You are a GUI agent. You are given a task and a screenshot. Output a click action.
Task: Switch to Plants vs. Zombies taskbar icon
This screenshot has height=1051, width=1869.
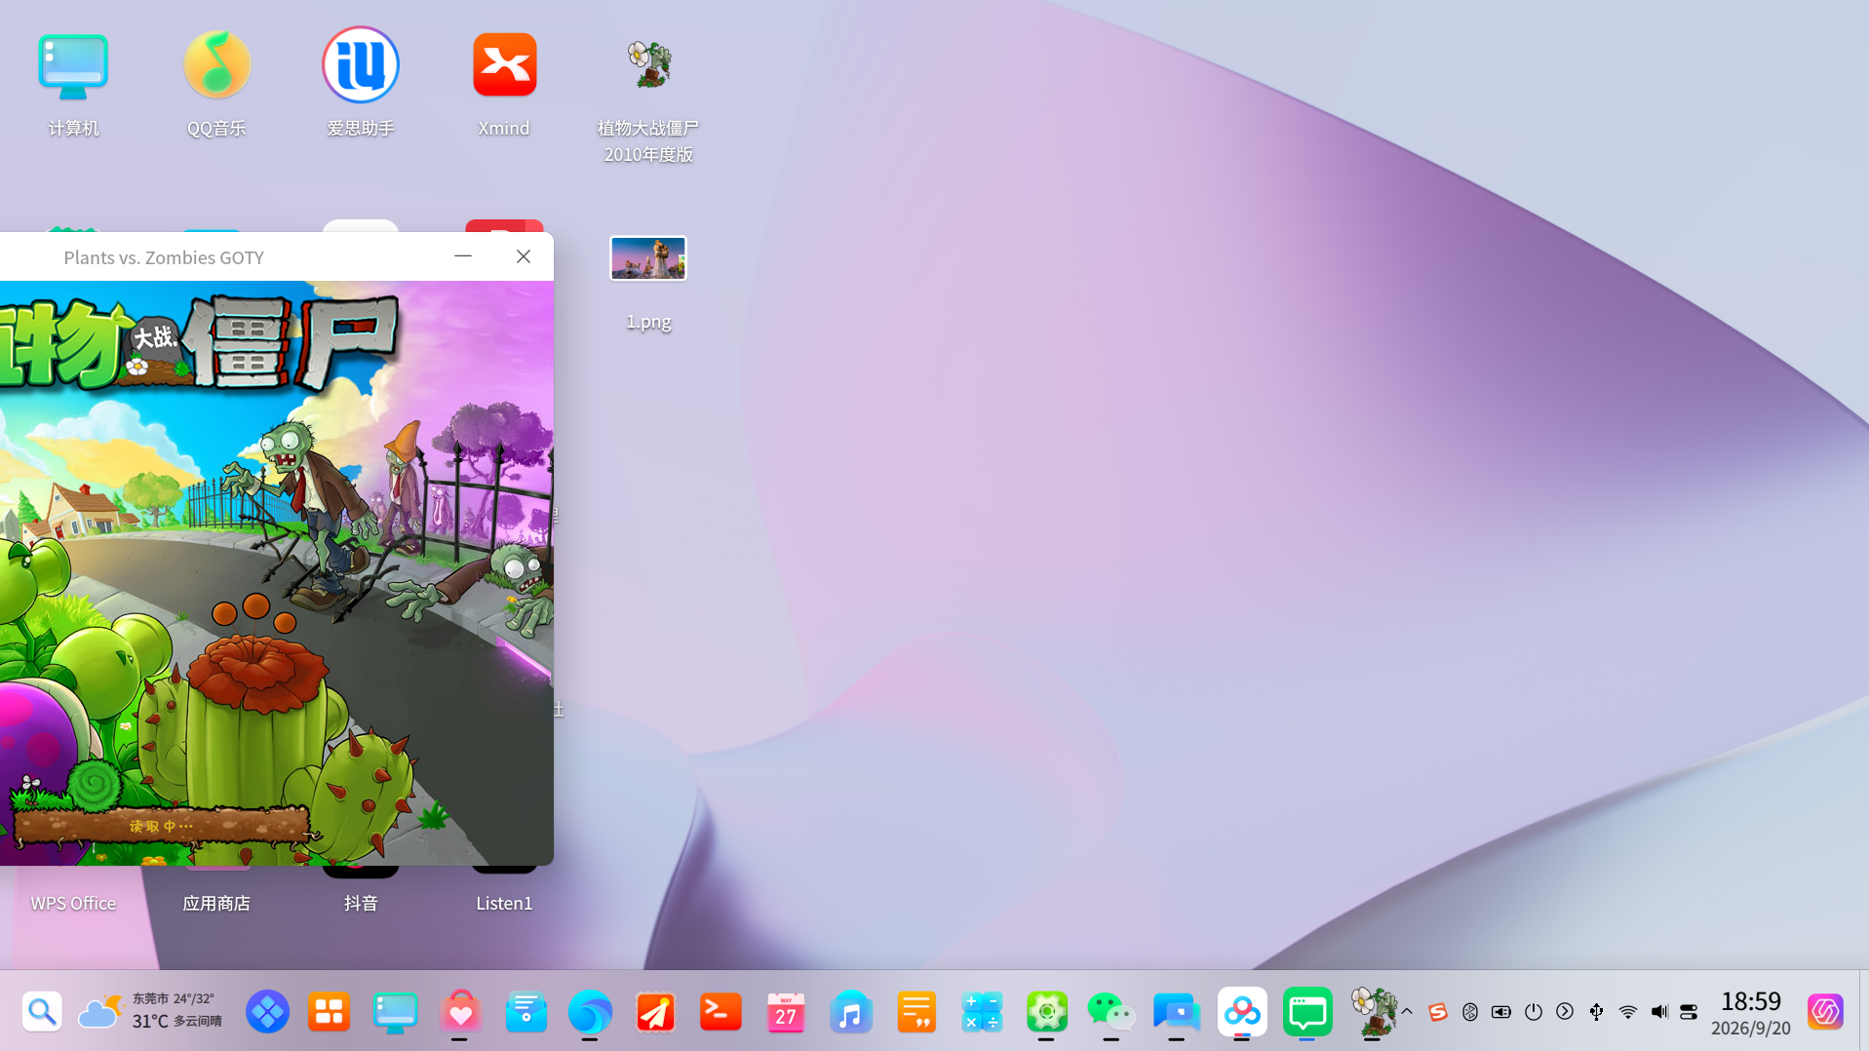pos(1373,1011)
